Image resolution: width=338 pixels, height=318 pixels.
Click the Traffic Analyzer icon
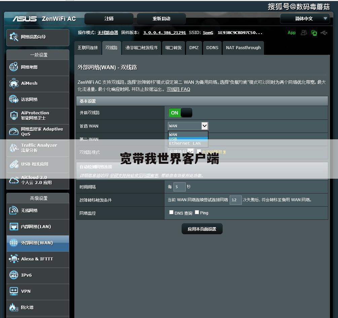13,148
